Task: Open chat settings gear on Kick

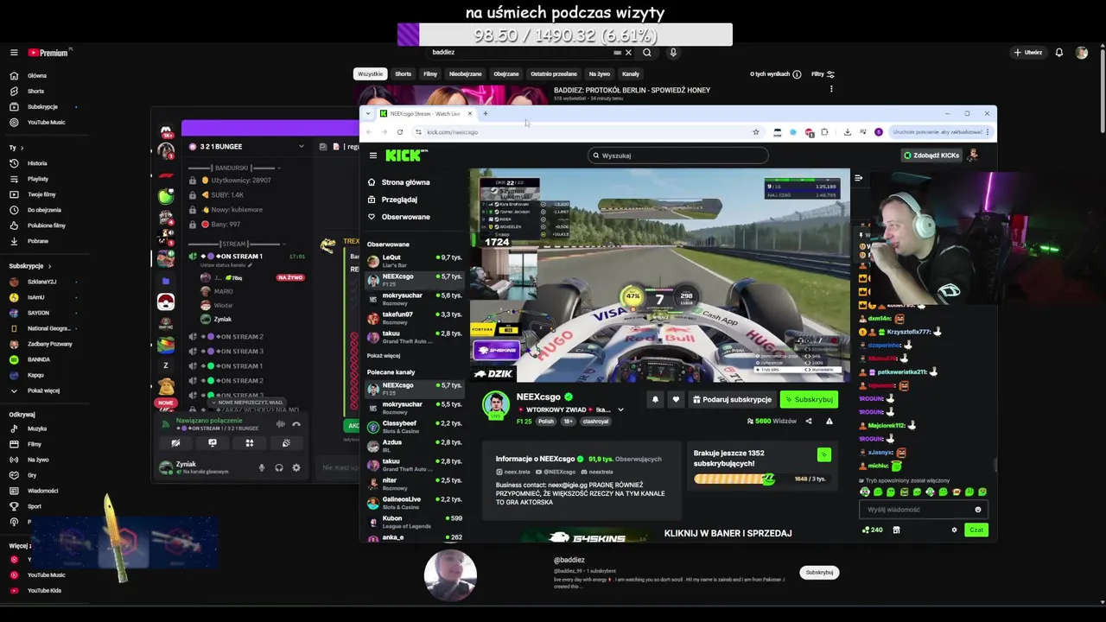Action: click(x=954, y=530)
